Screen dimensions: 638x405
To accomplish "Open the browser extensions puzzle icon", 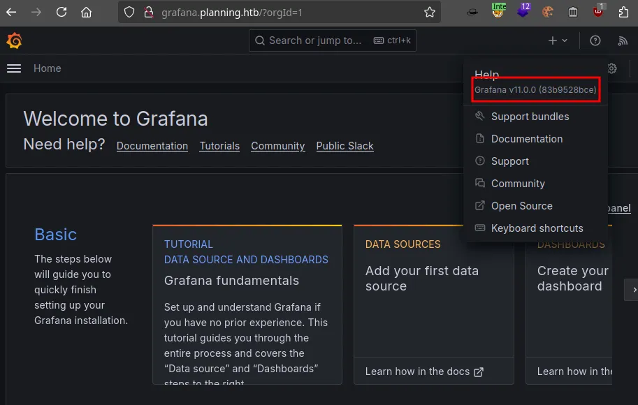I will (x=624, y=12).
